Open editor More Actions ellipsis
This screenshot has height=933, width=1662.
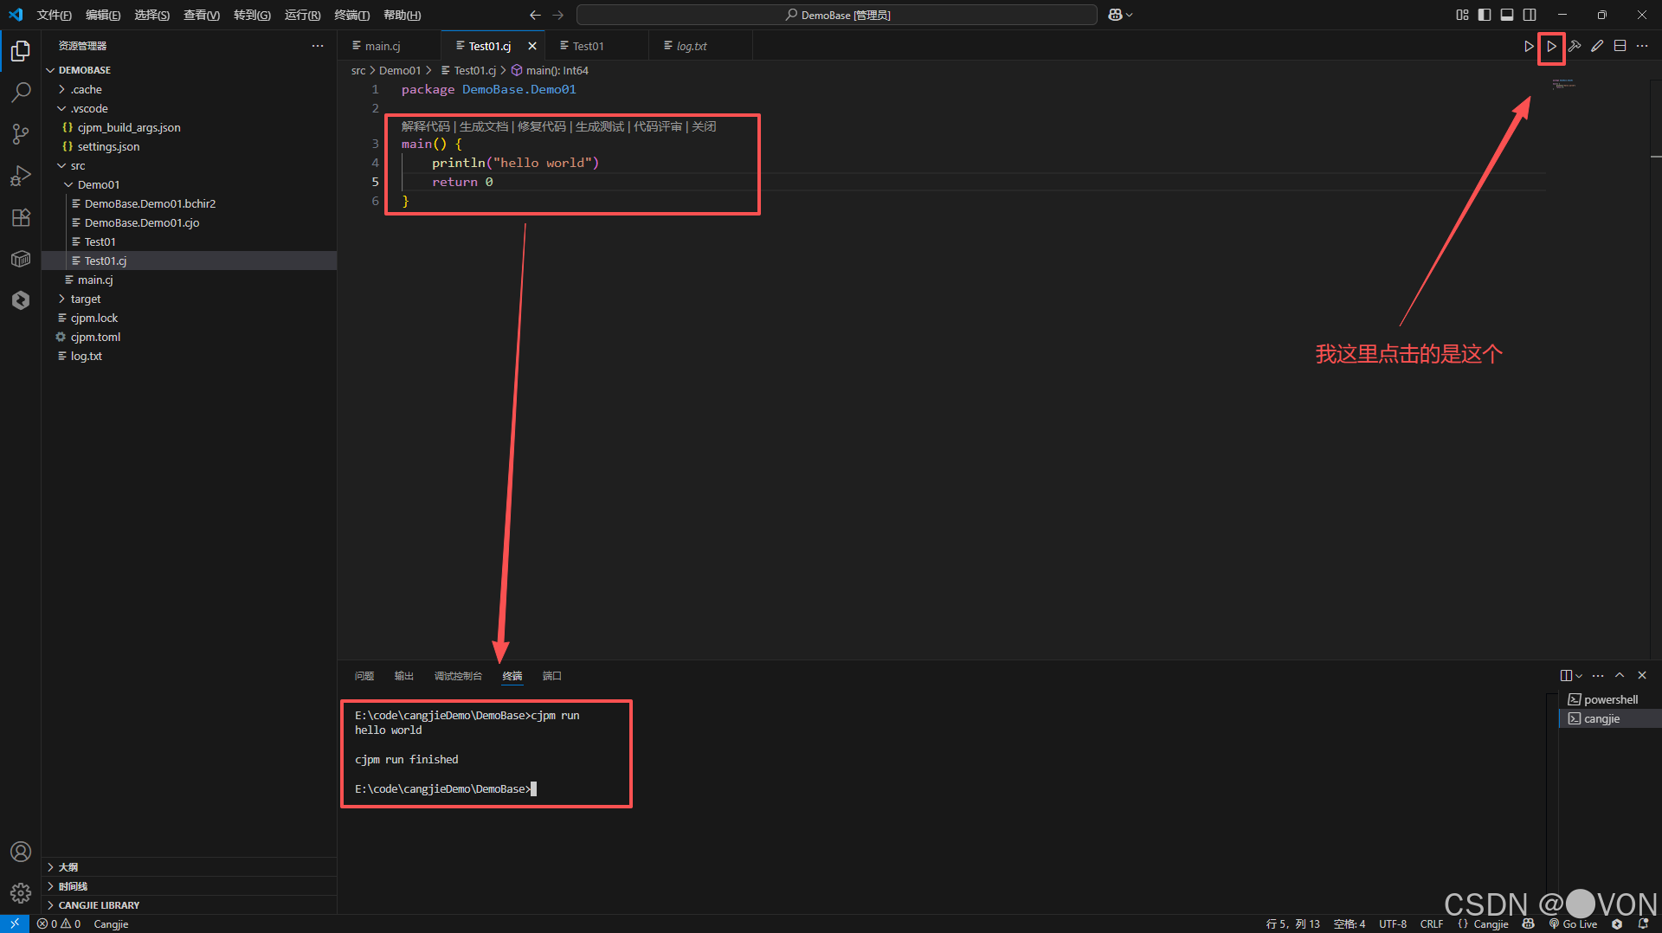coord(1642,46)
